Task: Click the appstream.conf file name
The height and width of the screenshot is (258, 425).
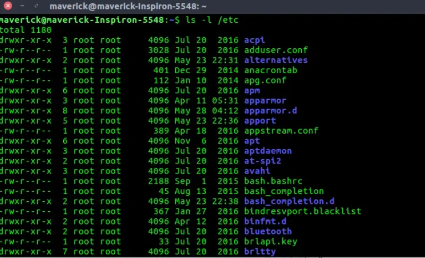Action: 281,131
